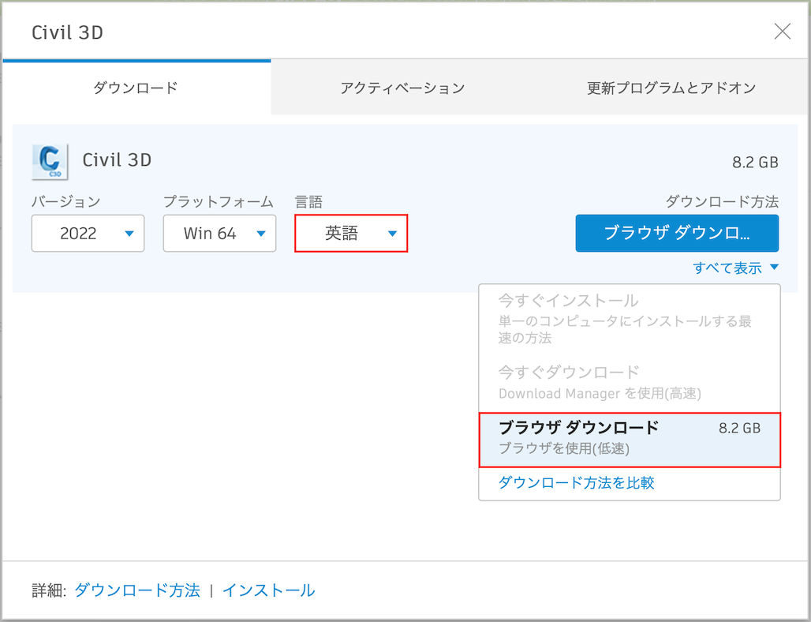Viewport: 811px width, 622px height.
Task: Choose 今すぐダウンロード with Download Manager
Action: (630, 382)
